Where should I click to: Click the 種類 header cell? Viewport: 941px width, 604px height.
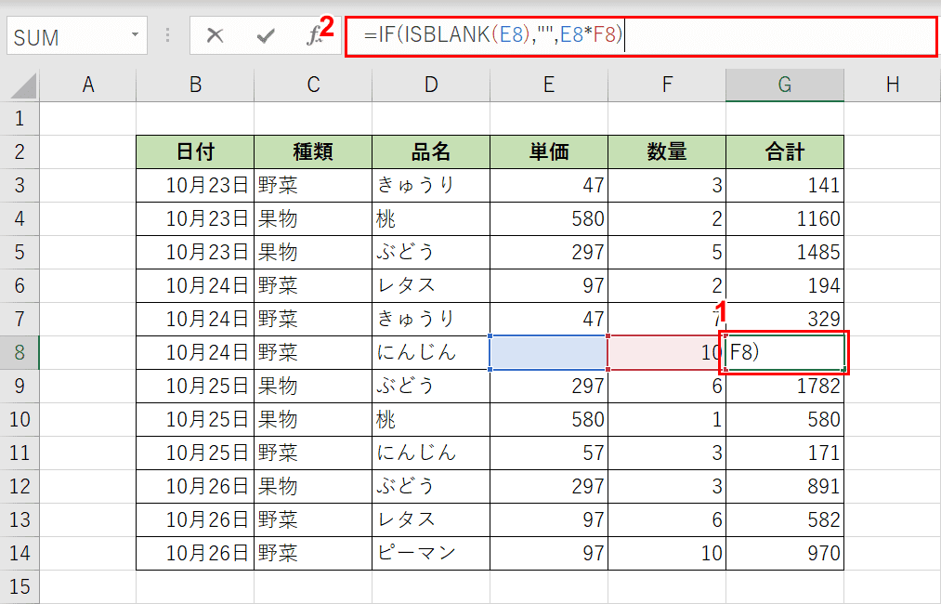tap(313, 151)
